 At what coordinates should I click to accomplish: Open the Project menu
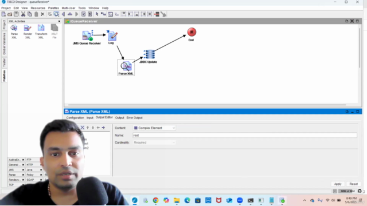(x=6, y=8)
